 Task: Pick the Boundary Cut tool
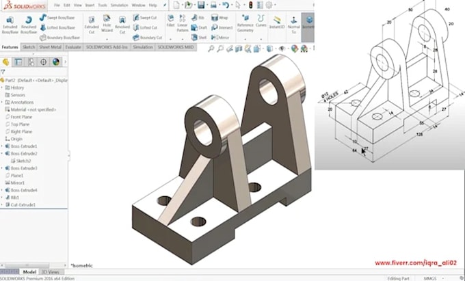tap(148, 38)
